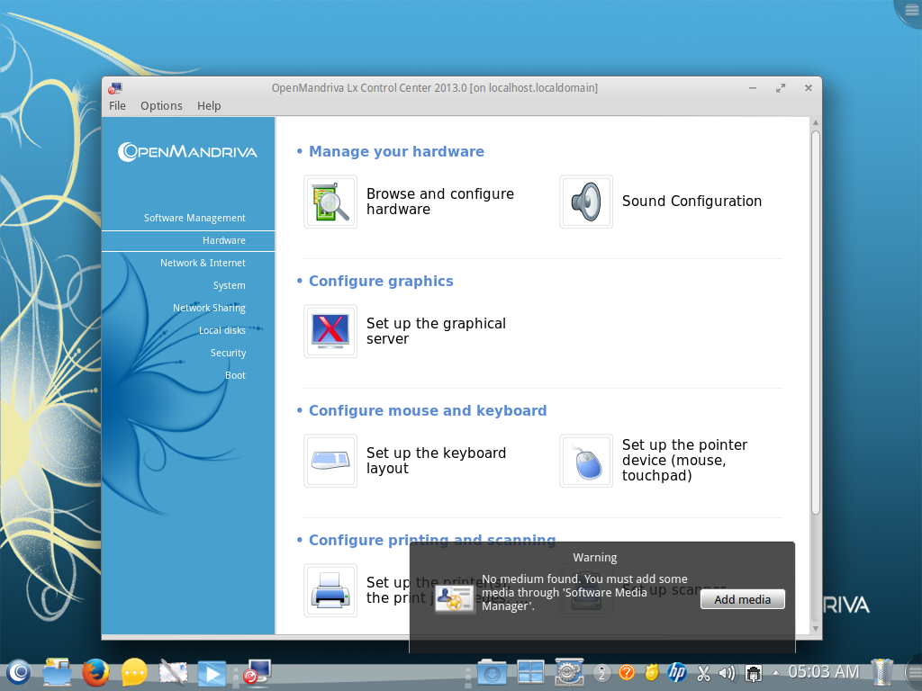
Task: Click the 05:03 AM clock in panel
Action: [x=823, y=671]
